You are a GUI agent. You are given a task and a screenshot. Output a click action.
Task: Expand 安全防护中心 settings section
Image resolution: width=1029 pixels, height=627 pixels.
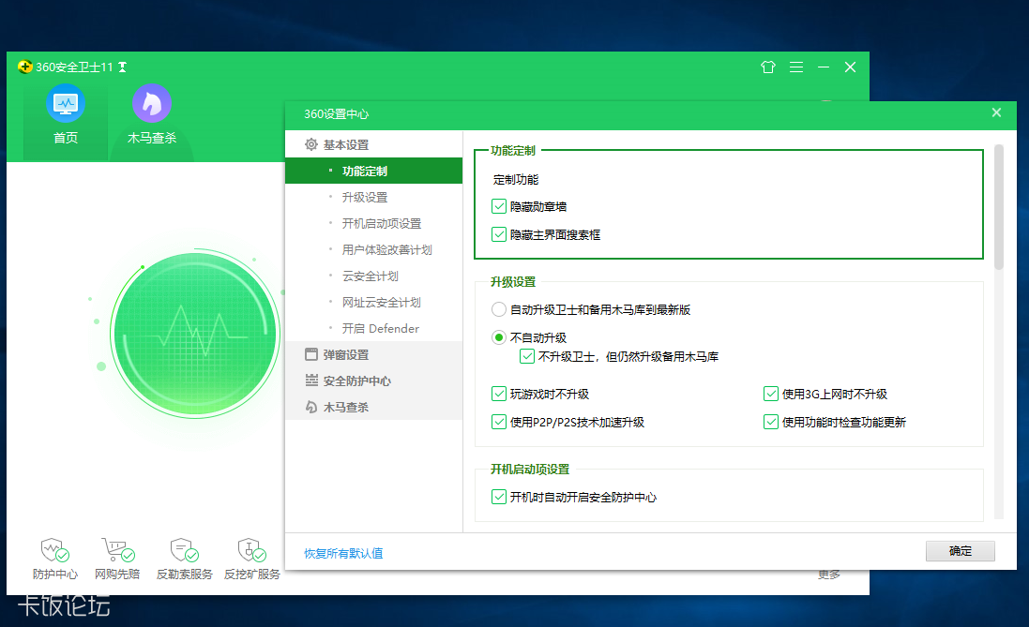356,381
